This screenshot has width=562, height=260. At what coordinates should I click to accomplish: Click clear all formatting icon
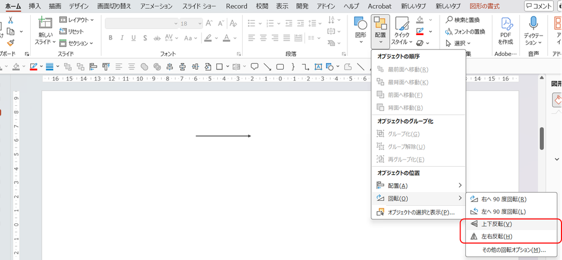(233, 24)
